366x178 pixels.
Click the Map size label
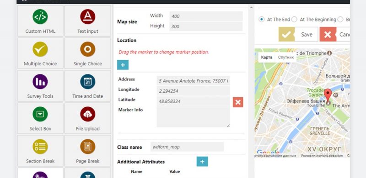click(127, 21)
